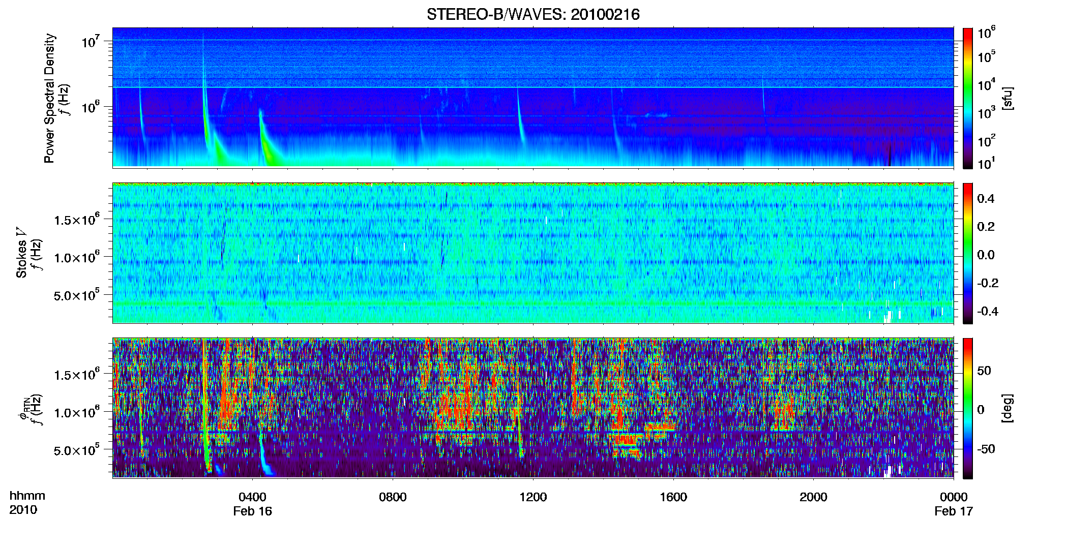Click the 0400 time axis label
The height and width of the screenshot is (549, 1066).
(x=253, y=497)
